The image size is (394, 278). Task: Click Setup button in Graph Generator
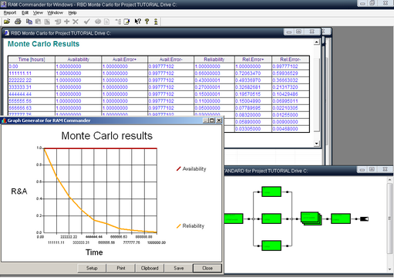[92, 268]
